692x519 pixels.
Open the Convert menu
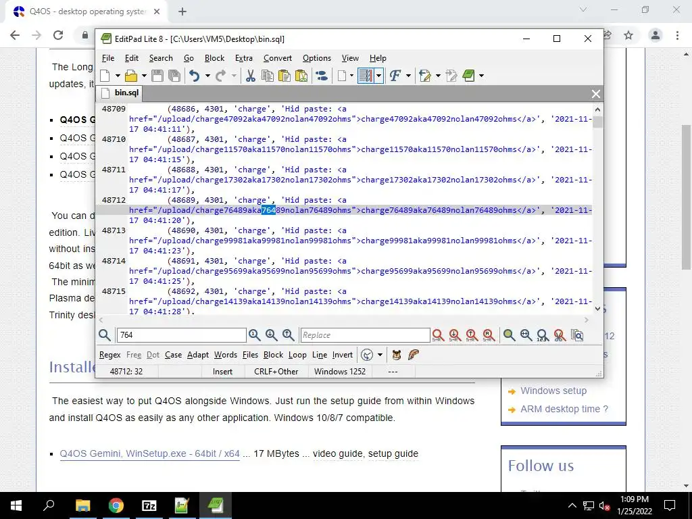pyautogui.click(x=278, y=58)
